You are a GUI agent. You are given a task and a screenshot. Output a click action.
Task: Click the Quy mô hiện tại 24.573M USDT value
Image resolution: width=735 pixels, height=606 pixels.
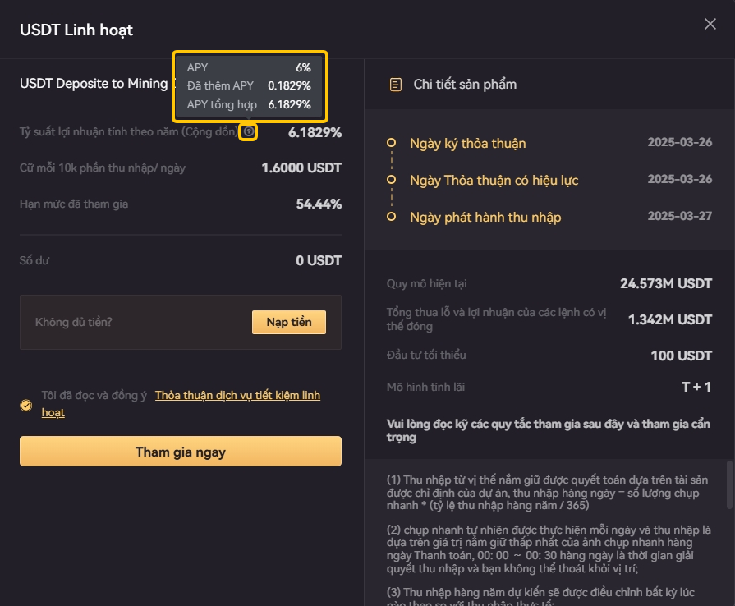click(666, 283)
